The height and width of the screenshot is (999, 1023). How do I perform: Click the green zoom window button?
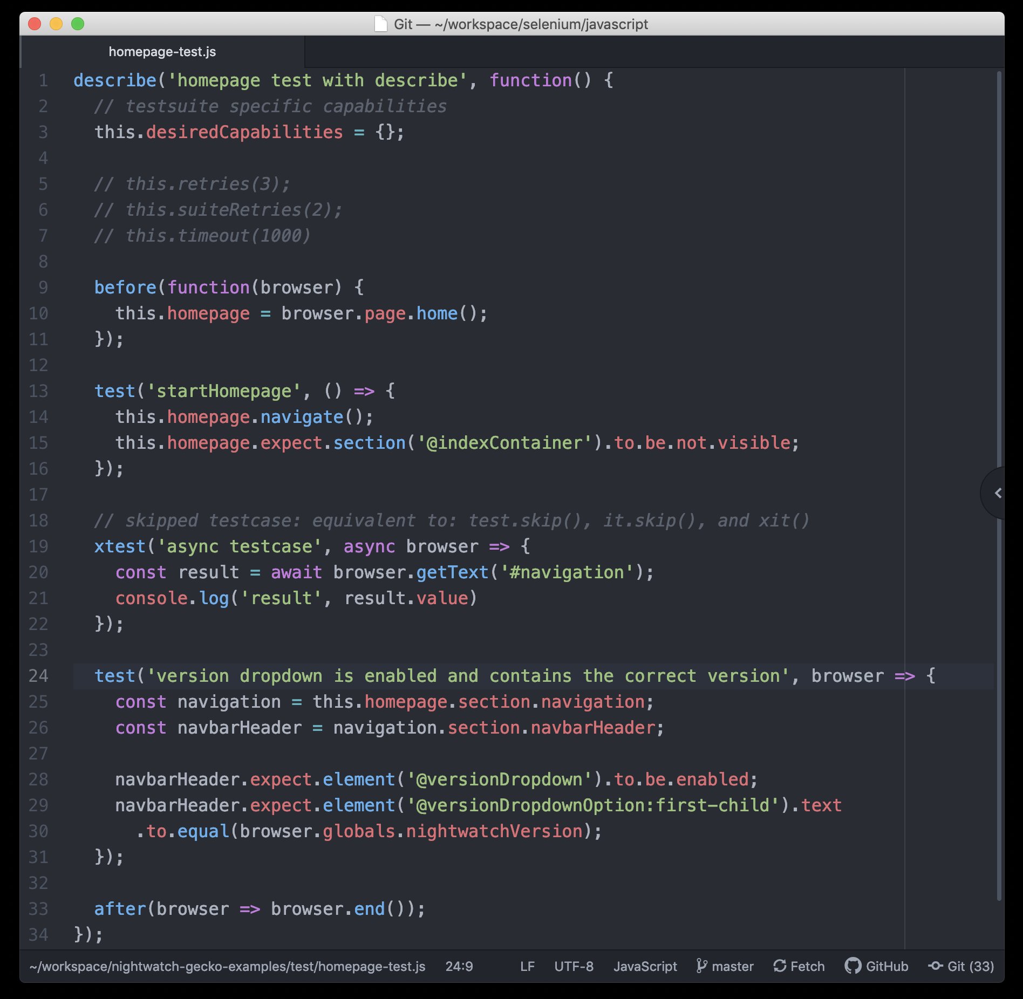pos(78,24)
